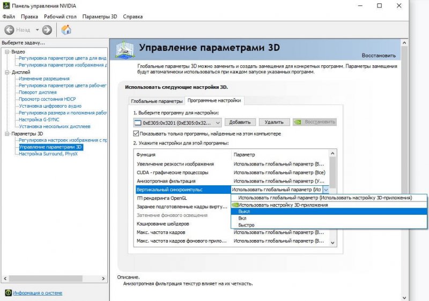
Task: Switch to Программные настройки tab
Action: [x=214, y=101]
